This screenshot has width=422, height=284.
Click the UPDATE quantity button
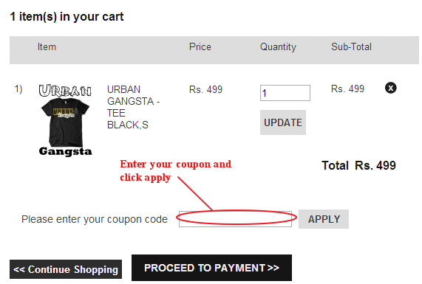[x=283, y=122]
